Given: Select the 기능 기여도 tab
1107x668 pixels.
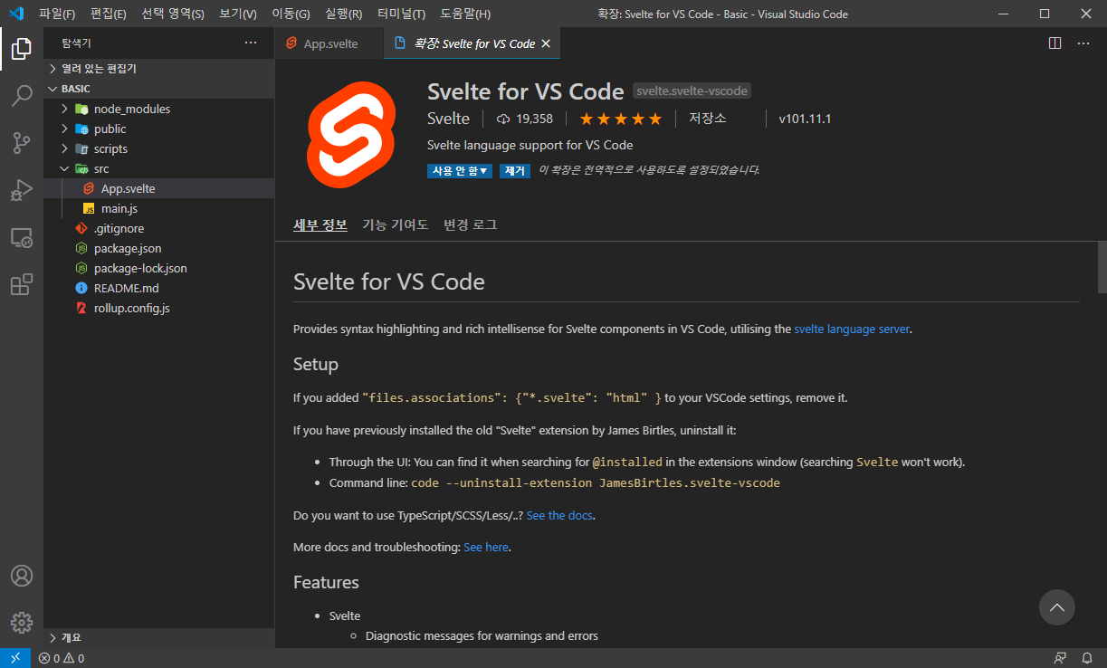Looking at the screenshot, I should 395,224.
